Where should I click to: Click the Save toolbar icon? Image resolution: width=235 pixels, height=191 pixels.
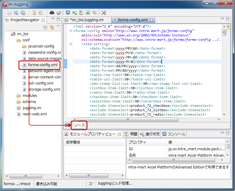[10, 13]
